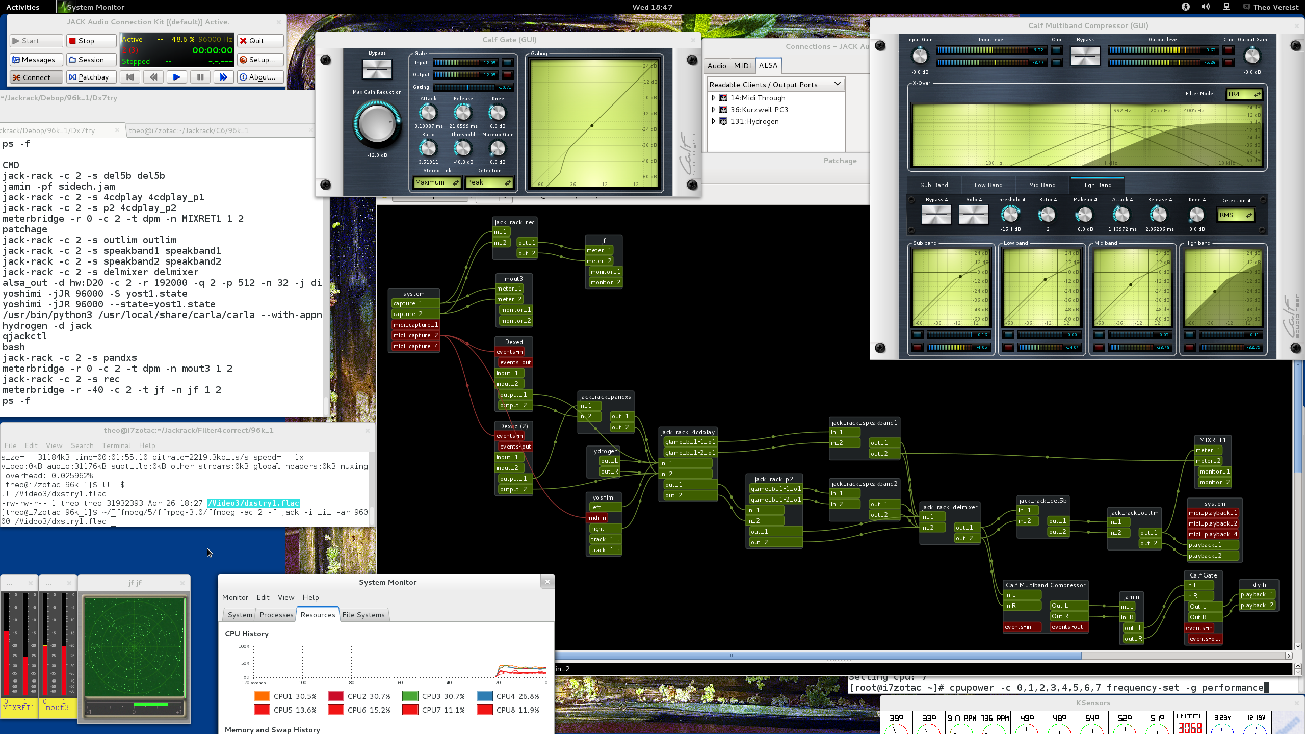Open the Detection Peak dropdown
The image size is (1305, 734).
pyautogui.click(x=488, y=182)
